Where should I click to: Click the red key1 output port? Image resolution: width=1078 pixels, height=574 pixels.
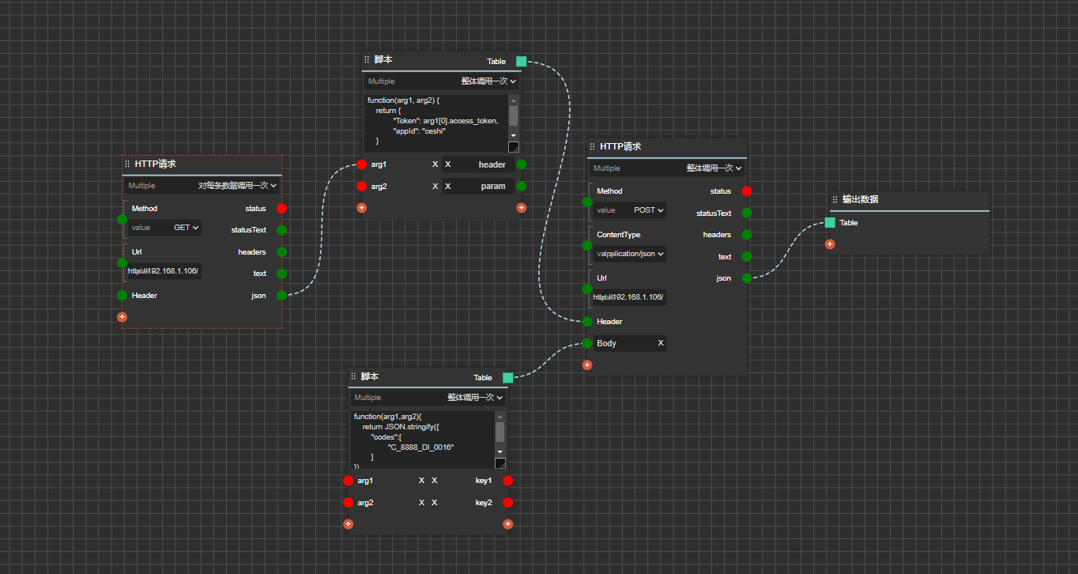(507, 481)
